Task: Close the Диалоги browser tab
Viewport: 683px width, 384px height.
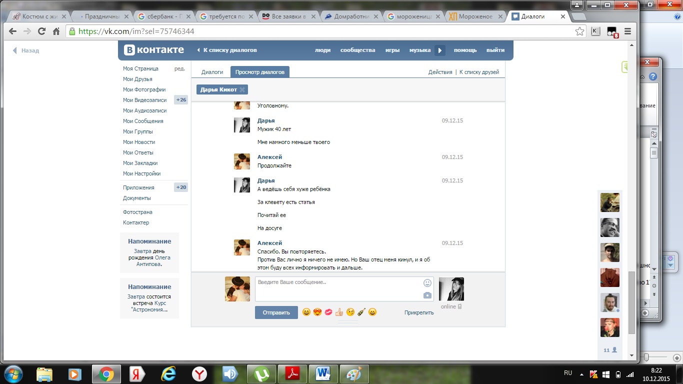Action: [562, 16]
